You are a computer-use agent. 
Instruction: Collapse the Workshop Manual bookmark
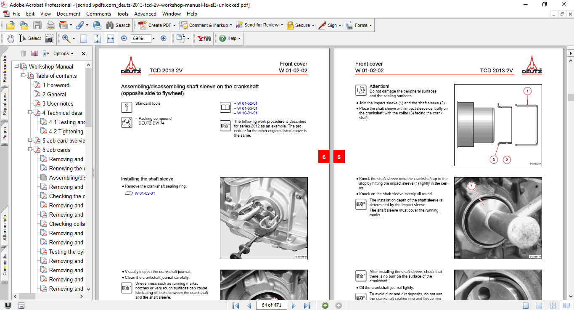click(16, 66)
